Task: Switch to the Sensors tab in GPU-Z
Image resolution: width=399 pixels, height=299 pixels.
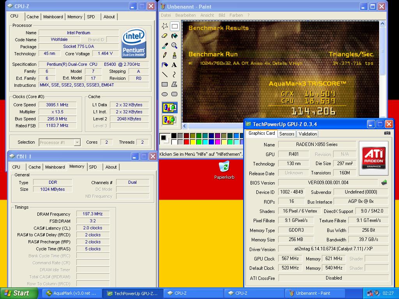Action: 286,134
